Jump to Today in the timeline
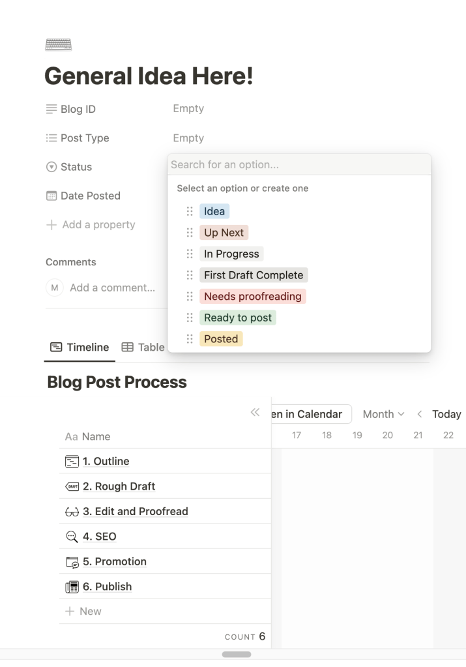Viewport: 466px width, 667px height. 446,414
